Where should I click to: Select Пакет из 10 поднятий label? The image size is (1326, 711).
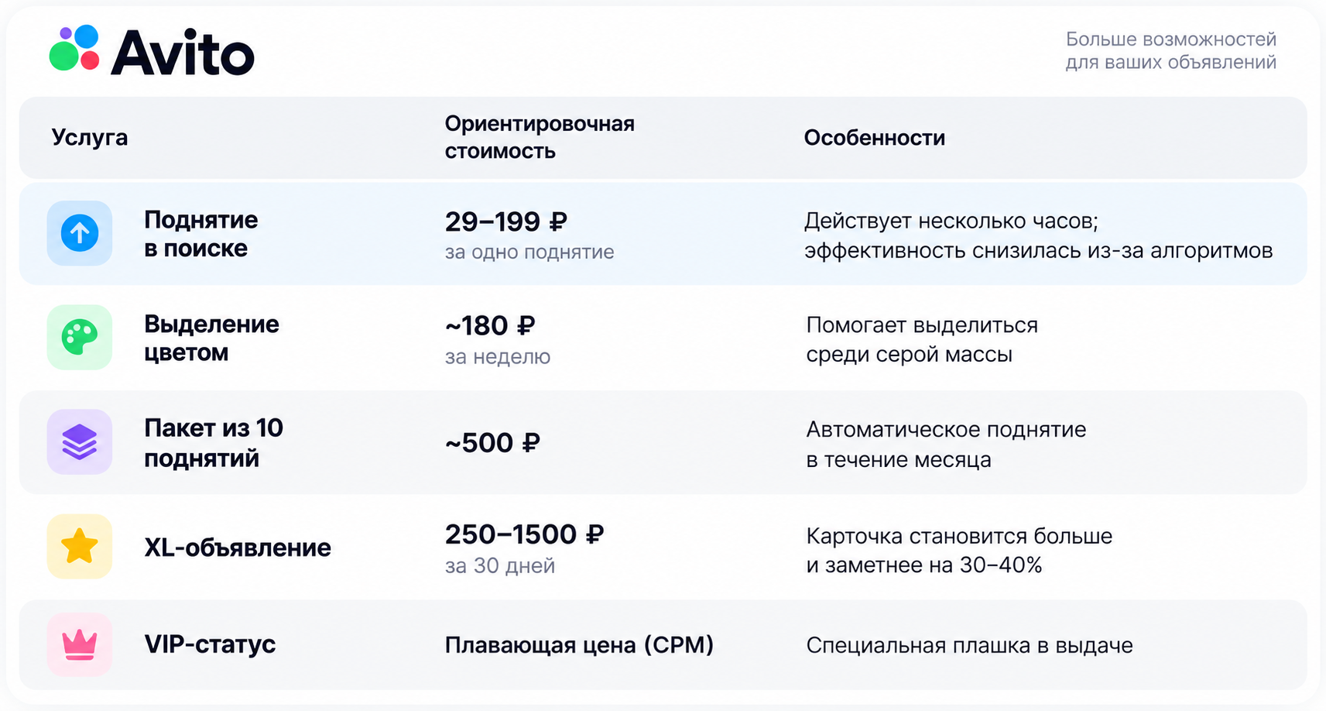[214, 442]
